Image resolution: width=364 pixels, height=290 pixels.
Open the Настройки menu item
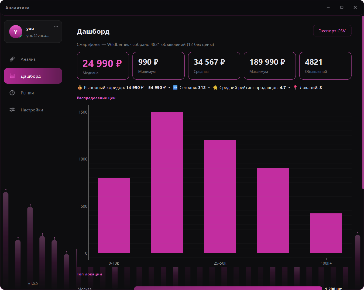click(33, 110)
